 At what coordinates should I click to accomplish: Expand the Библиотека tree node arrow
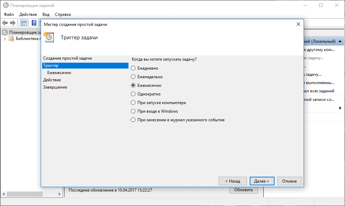(5, 39)
